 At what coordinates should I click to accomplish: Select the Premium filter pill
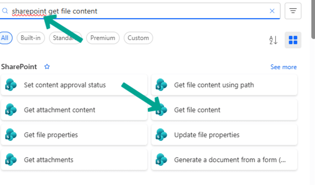(x=103, y=38)
